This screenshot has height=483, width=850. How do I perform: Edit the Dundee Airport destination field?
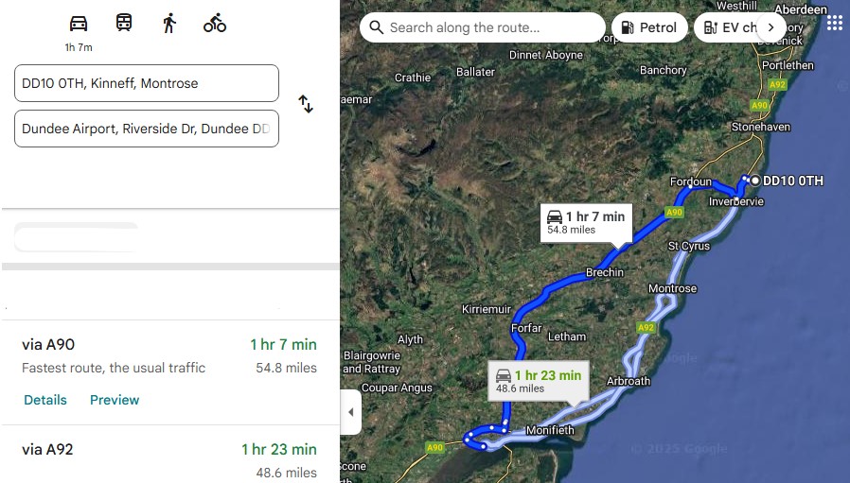coord(147,129)
